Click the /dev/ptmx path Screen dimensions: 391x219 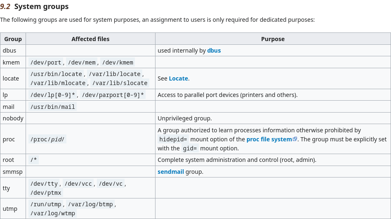tap(46, 193)
